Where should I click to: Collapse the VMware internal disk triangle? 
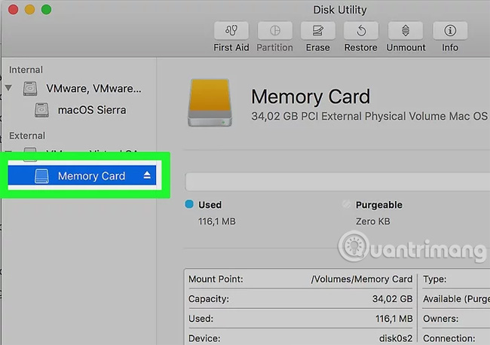[x=8, y=87]
